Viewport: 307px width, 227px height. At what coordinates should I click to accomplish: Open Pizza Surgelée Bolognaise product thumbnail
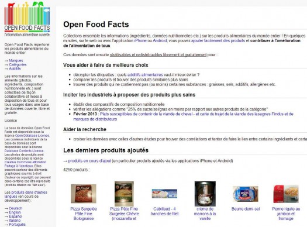click(84, 194)
